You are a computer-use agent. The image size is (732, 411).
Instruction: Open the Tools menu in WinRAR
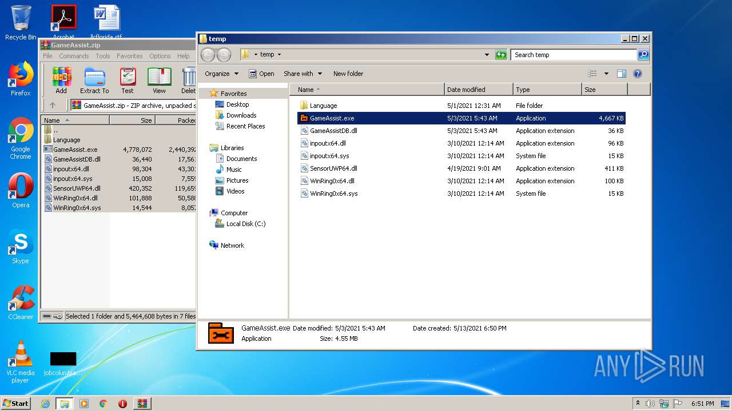[x=103, y=56]
